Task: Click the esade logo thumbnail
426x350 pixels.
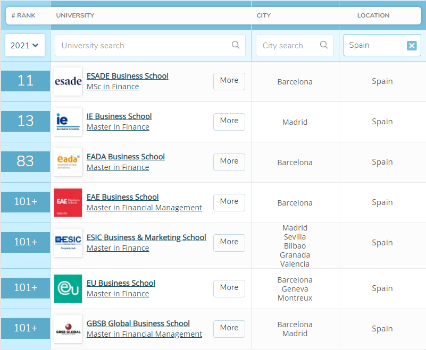Action: pos(68,81)
